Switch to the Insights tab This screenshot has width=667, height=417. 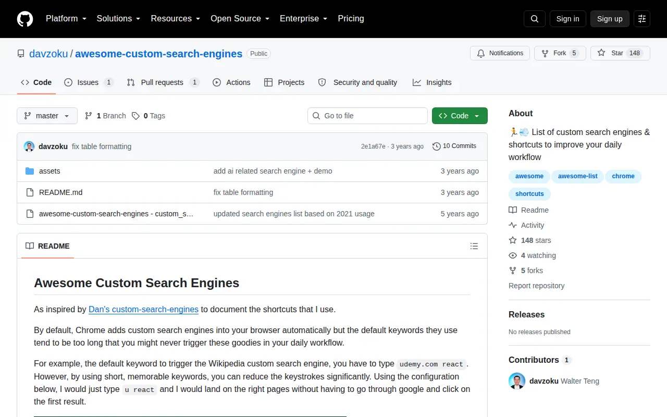(432, 82)
